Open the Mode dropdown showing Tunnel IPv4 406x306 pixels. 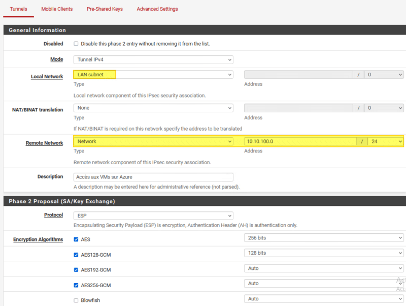153,59
